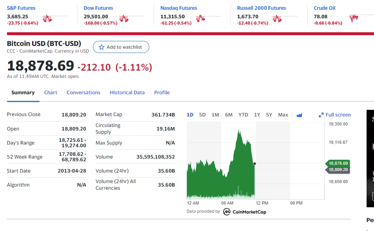Image resolution: width=374 pixels, height=231 pixels.
Task: Open the Historical Data tab
Action: (x=127, y=92)
